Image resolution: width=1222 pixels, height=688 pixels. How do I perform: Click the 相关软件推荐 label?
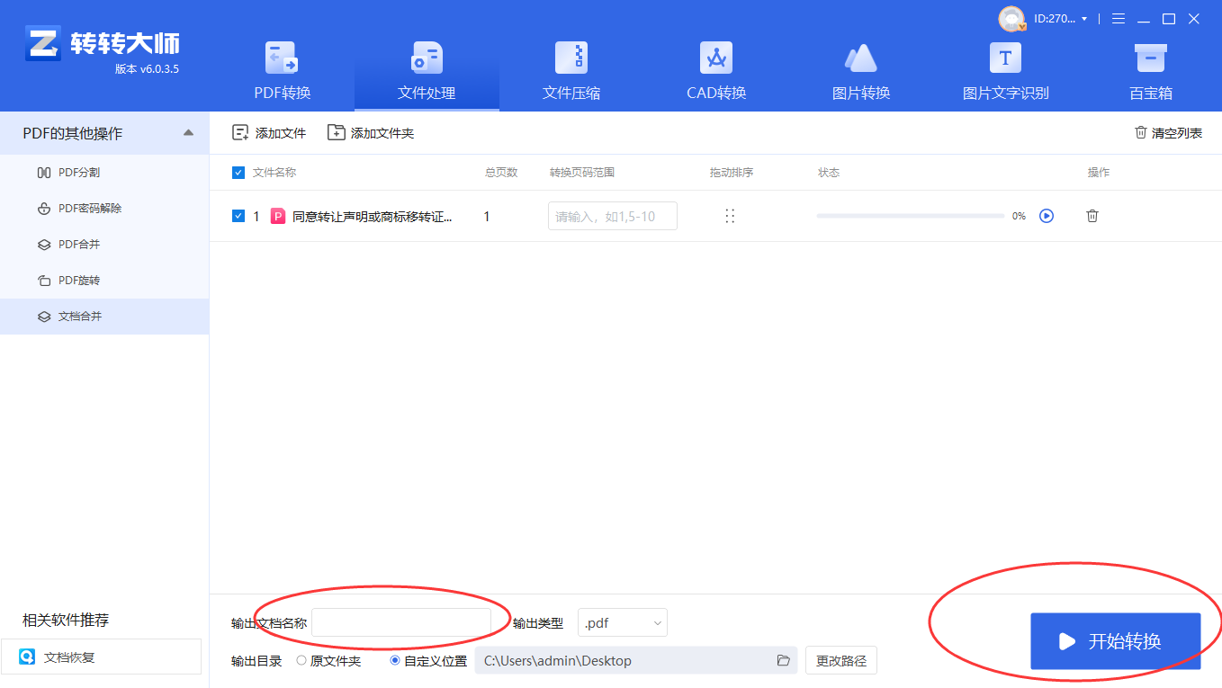tap(66, 621)
